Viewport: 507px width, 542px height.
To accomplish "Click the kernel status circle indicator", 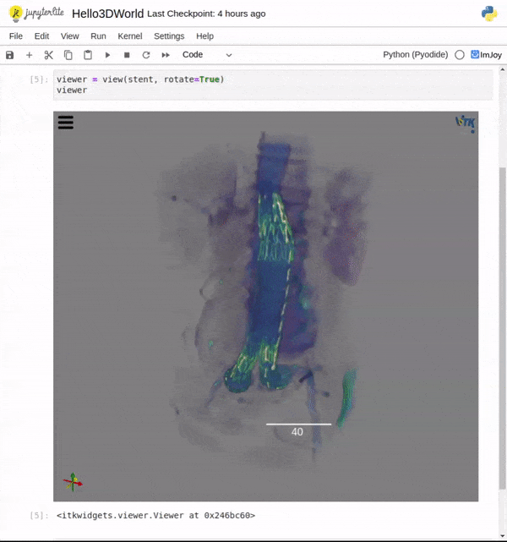I will click(460, 55).
